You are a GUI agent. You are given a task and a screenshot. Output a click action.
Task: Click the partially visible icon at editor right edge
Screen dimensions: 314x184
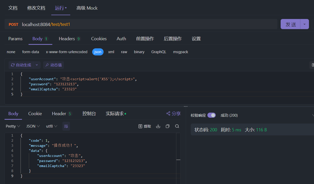coord(312,65)
